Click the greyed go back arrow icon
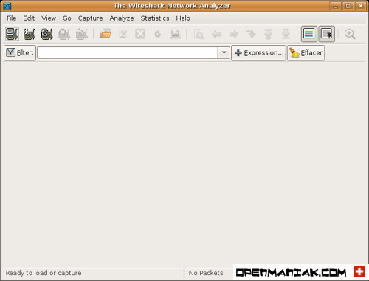 tap(216, 34)
